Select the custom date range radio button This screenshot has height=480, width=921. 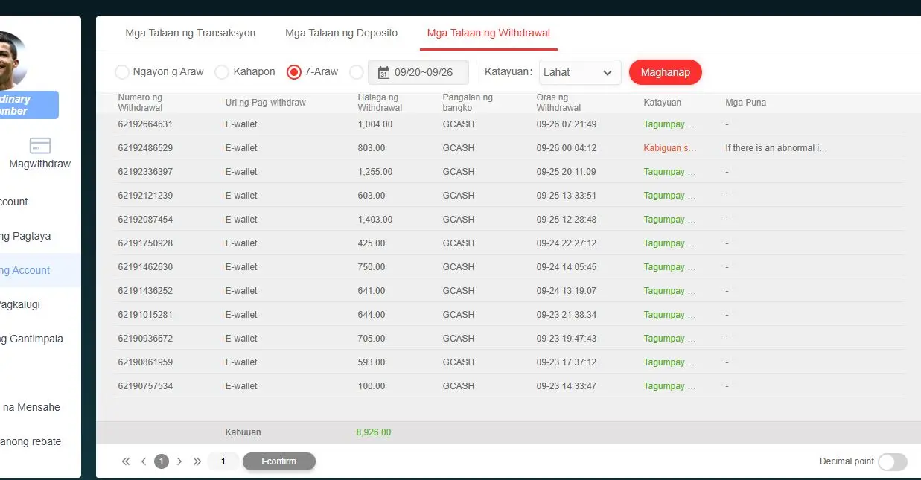[356, 72]
